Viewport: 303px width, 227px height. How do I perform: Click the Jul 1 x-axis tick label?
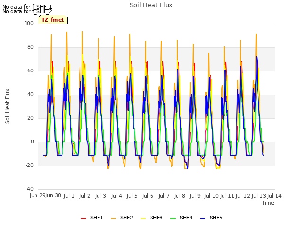tap(69, 196)
